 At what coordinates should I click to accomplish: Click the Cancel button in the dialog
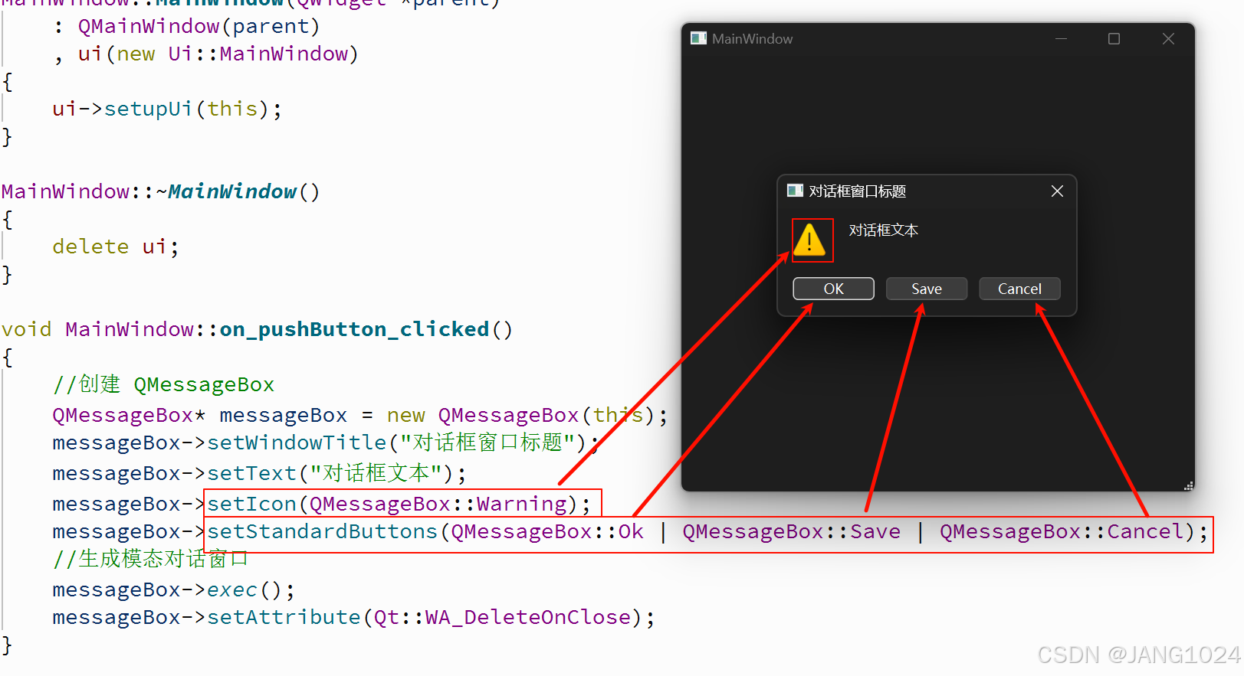tap(1019, 289)
